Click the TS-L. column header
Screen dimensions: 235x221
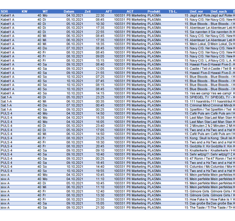point(173,11)
